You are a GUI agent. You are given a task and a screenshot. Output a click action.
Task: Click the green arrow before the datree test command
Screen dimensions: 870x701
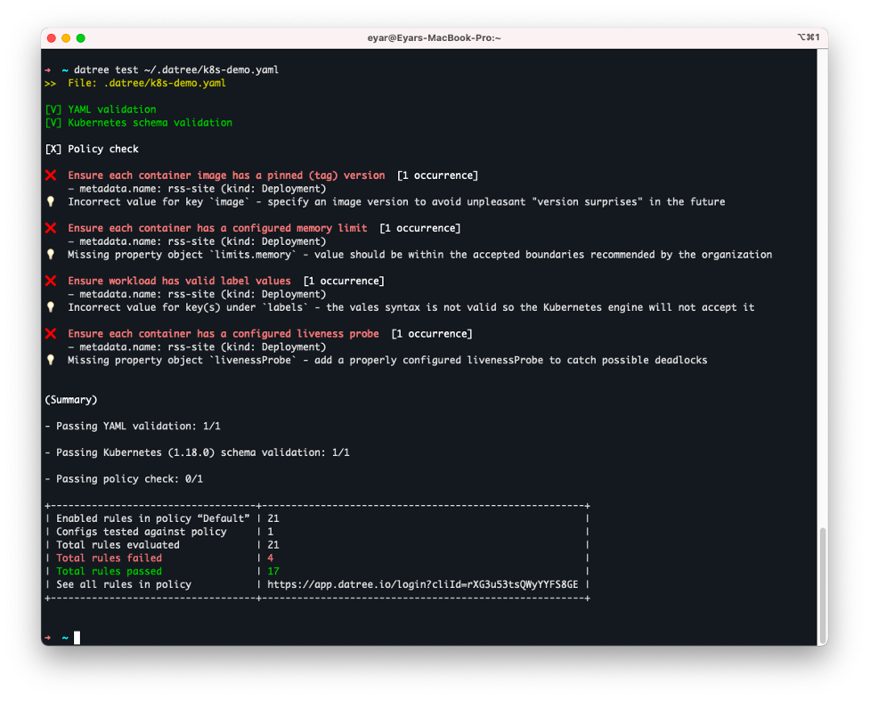(49, 69)
